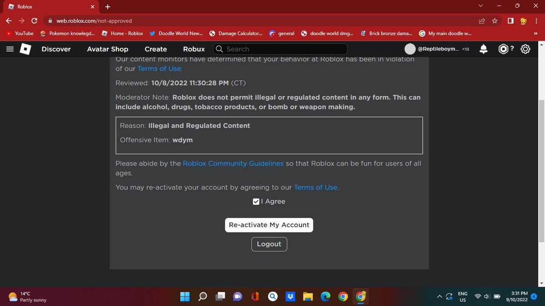Open the volume control in the tray
This screenshot has height=306, width=545.
click(486, 296)
